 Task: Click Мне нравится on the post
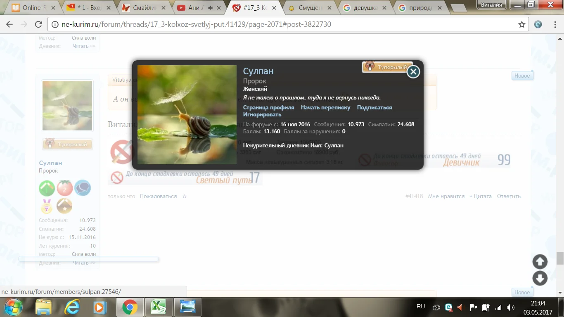(x=446, y=196)
